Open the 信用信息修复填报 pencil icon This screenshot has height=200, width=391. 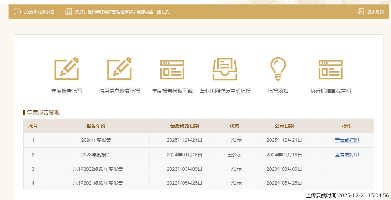click(119, 69)
